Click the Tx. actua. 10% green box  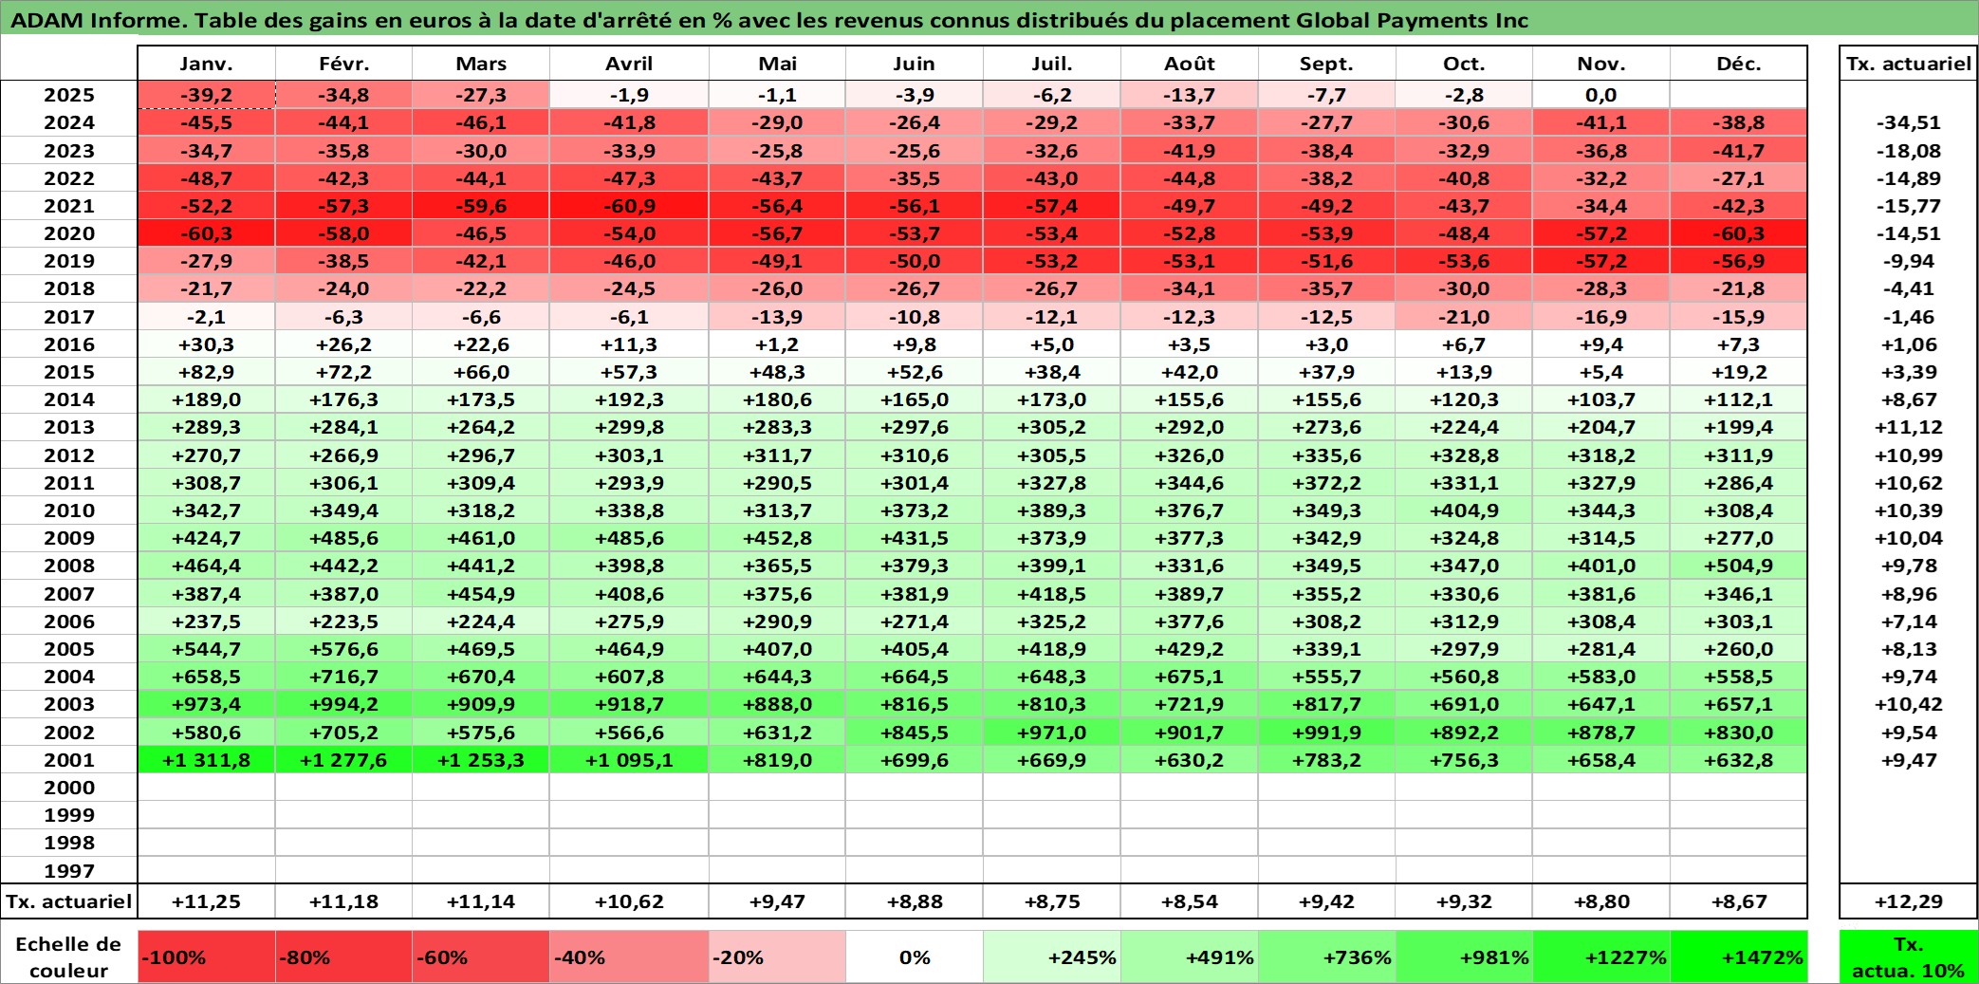pos(1909,956)
